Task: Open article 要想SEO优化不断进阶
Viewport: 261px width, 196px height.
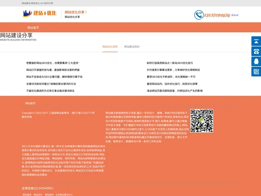Action: (171, 77)
